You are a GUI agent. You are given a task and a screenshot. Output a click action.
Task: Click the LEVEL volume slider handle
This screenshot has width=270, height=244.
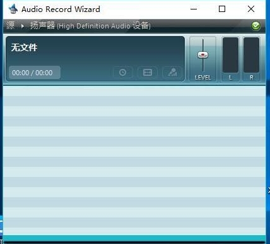coord(202,55)
